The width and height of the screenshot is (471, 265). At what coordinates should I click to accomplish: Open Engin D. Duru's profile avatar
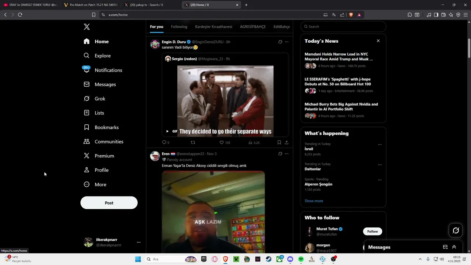[x=155, y=45]
